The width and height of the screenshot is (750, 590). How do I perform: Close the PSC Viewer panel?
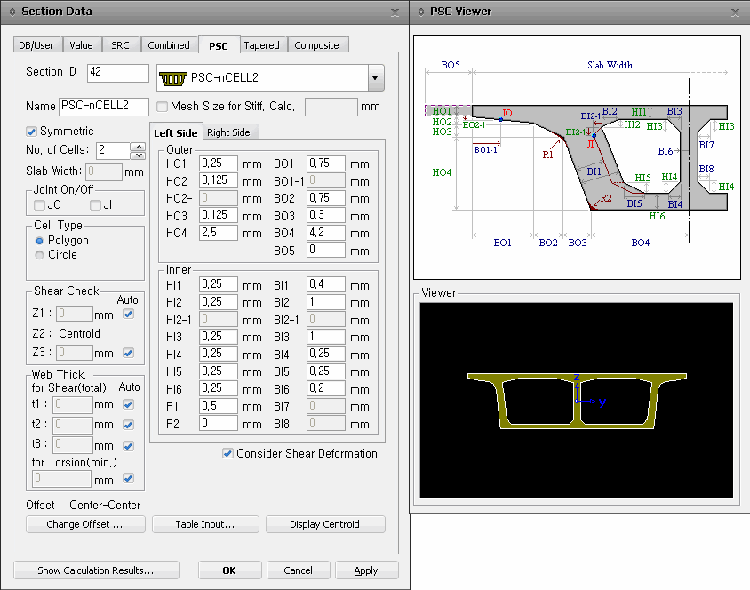[x=735, y=12]
